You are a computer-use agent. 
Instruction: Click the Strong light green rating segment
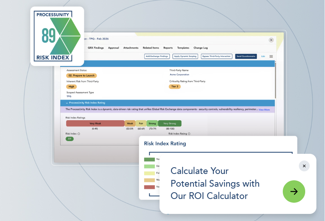tap(152, 124)
